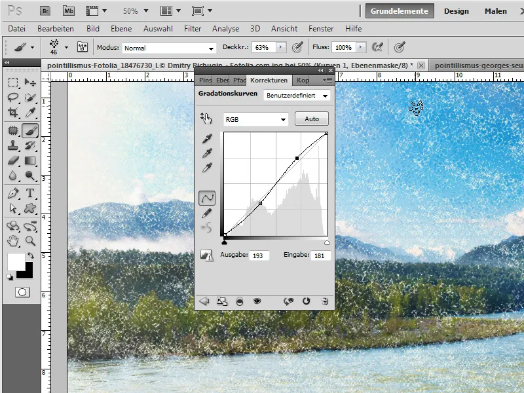Select the Spot Healing Brush tool
The width and height of the screenshot is (524, 393).
(x=13, y=130)
